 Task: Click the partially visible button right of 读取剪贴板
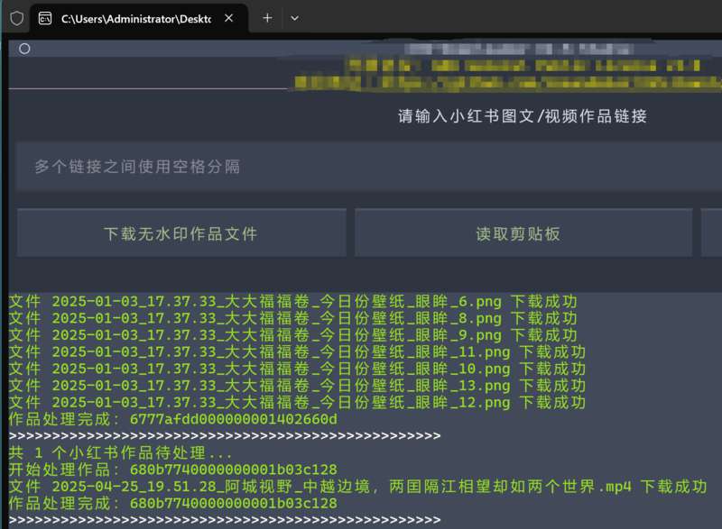pos(711,233)
